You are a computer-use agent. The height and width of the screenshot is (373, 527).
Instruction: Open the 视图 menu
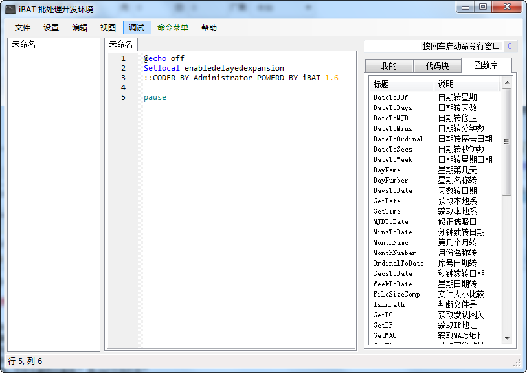pyautogui.click(x=108, y=28)
